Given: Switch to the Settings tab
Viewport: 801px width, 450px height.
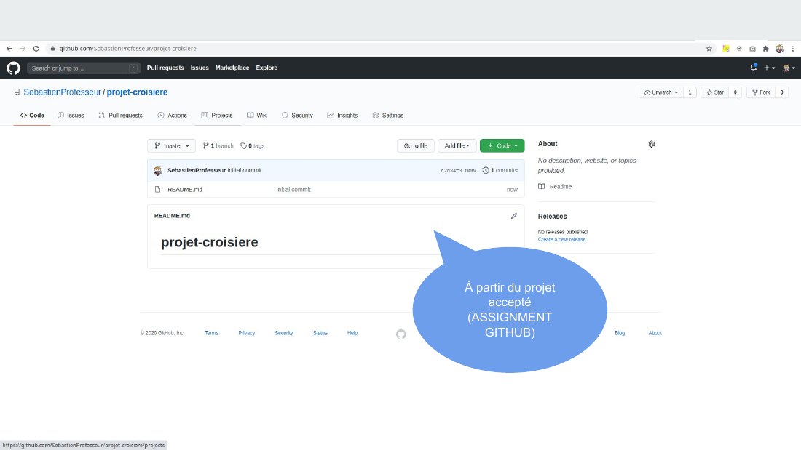Looking at the screenshot, I should (387, 116).
